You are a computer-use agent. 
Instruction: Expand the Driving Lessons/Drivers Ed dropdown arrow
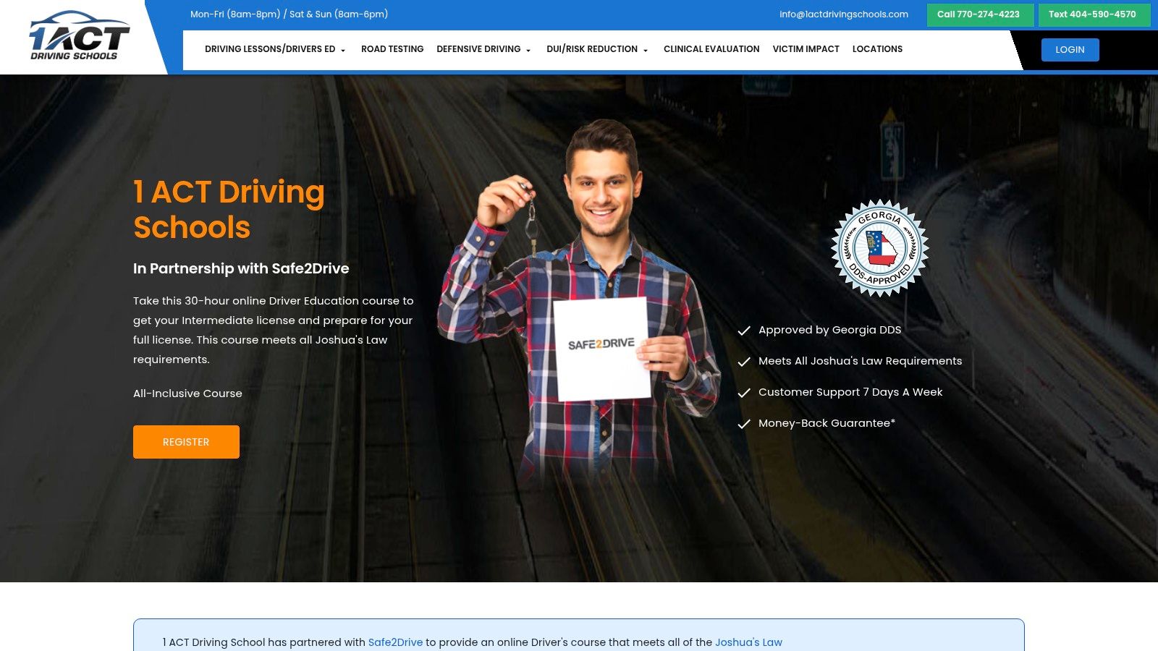pos(343,50)
